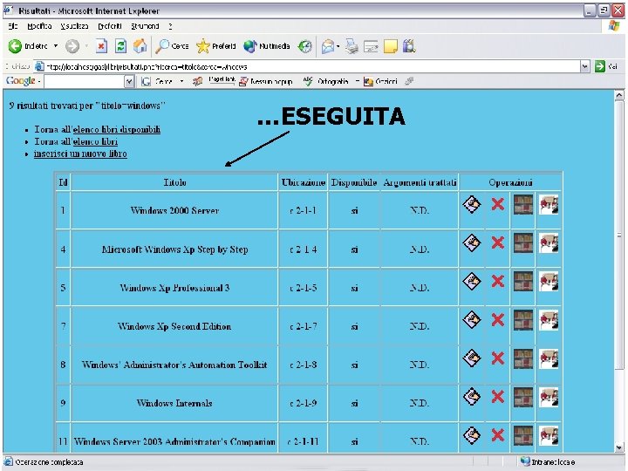
Task: Click the 'c 2-1-9' location cell
Action: 304,403
